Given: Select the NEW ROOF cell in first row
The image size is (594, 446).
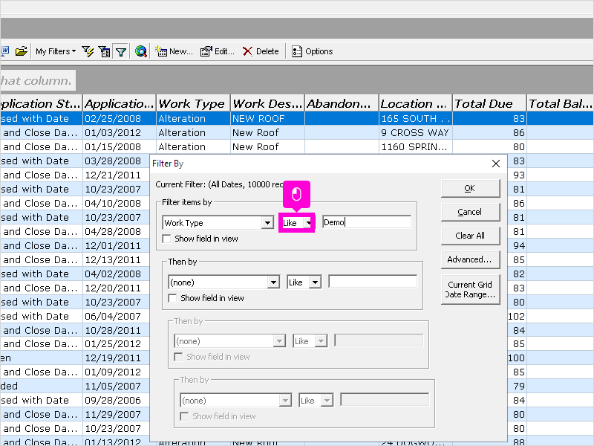Looking at the screenshot, I should 267,118.
